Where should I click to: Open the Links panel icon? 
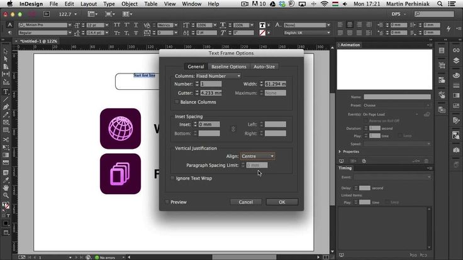click(x=456, y=50)
